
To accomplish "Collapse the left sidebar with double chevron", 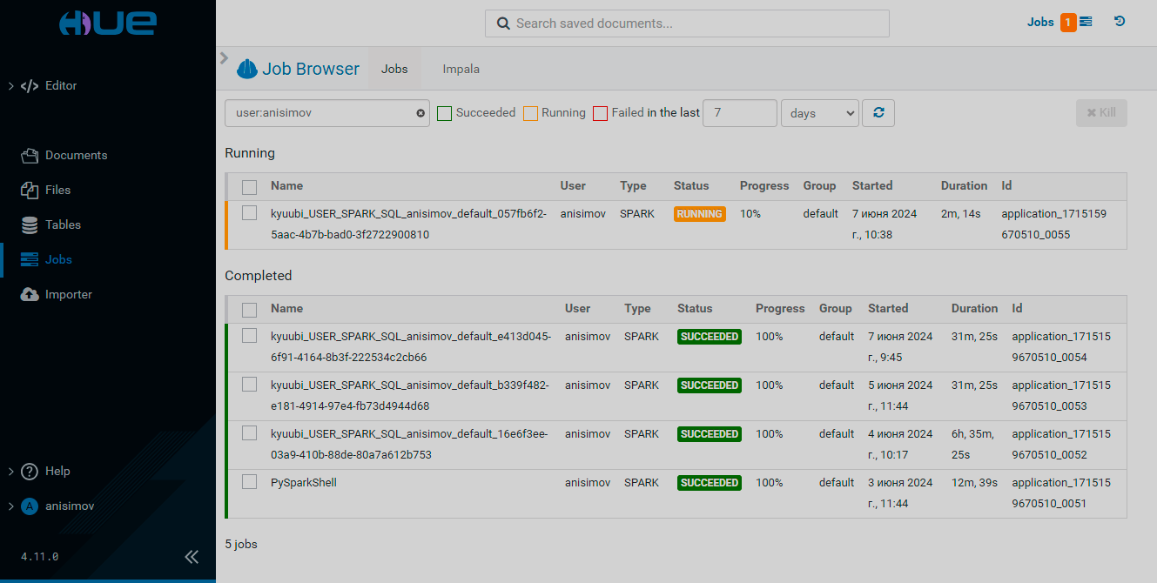I will coord(192,557).
